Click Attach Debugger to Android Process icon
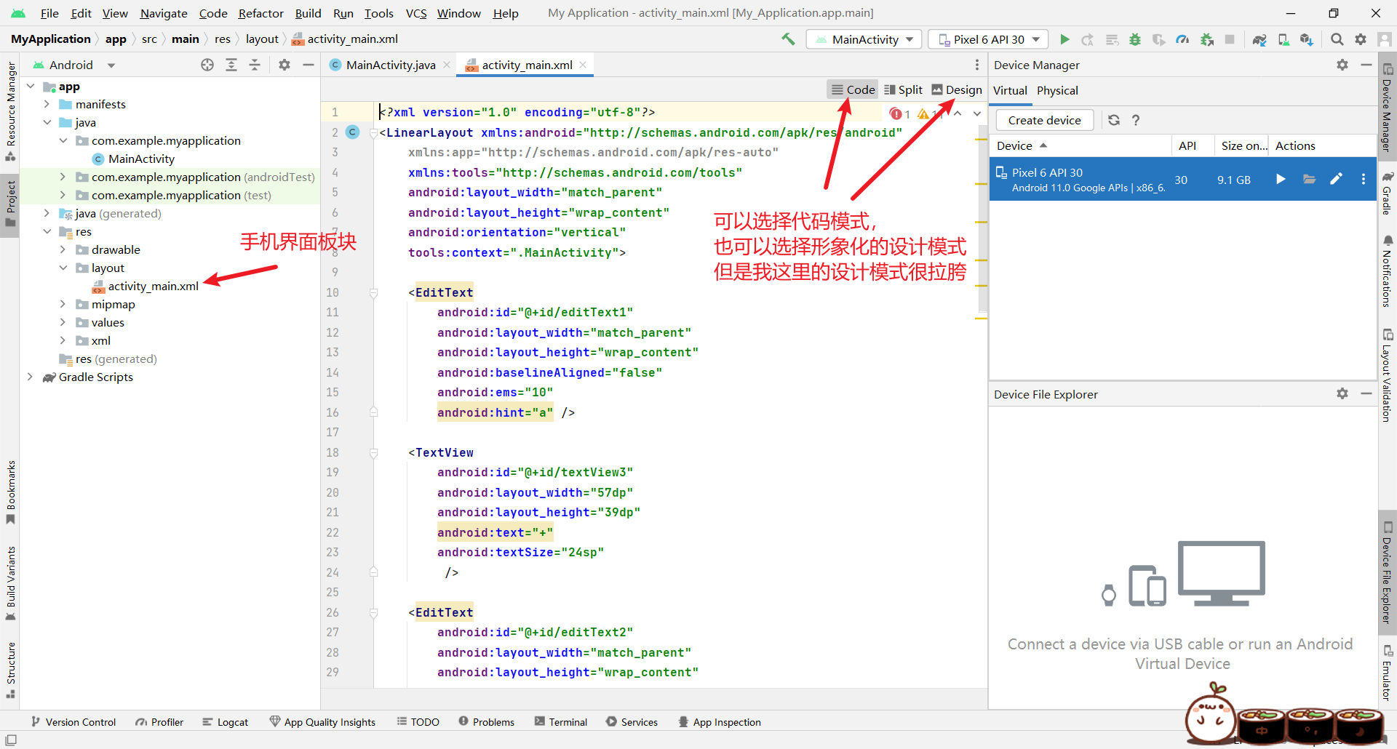 [x=1207, y=39]
